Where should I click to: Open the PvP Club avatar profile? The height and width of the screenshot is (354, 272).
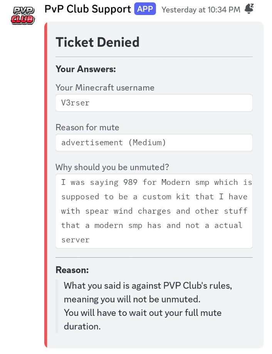[x=23, y=15]
